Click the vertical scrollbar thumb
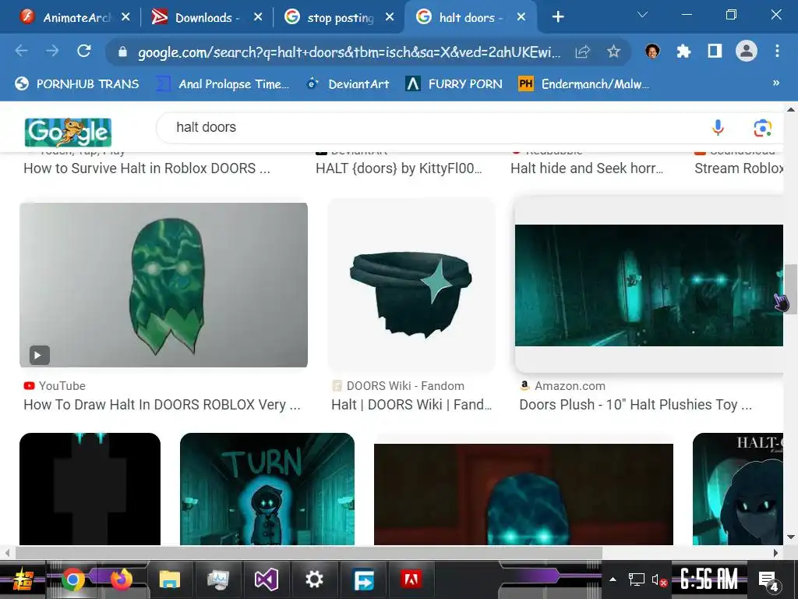Image resolution: width=798 pixels, height=599 pixels. 790,289
